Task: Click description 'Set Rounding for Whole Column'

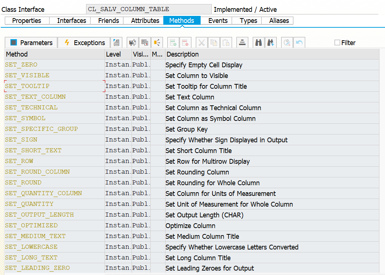Action: pyautogui.click(x=212, y=183)
